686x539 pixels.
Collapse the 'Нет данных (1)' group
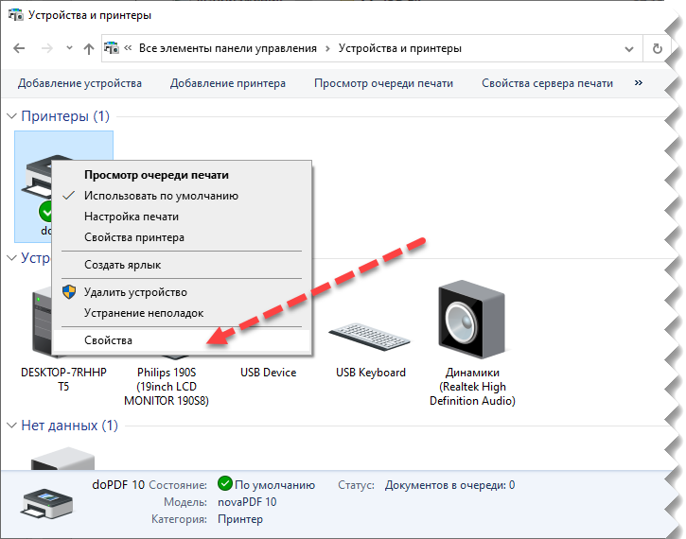[11, 426]
